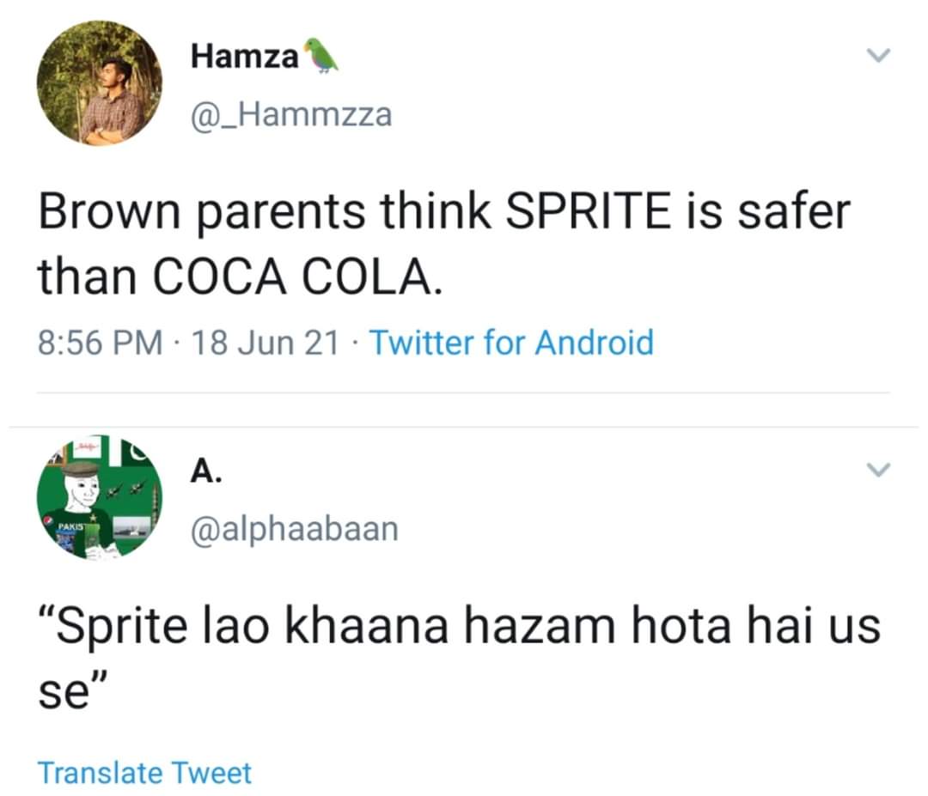Select the SPRITE tweet text
928x796 pixels.
click(430, 240)
